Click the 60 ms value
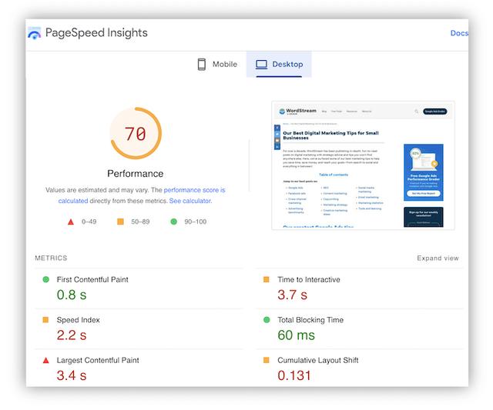This screenshot has height=410, width=493. (x=296, y=335)
